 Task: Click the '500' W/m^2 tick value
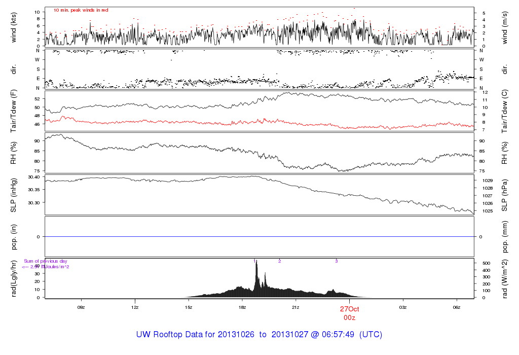(x=486, y=263)
